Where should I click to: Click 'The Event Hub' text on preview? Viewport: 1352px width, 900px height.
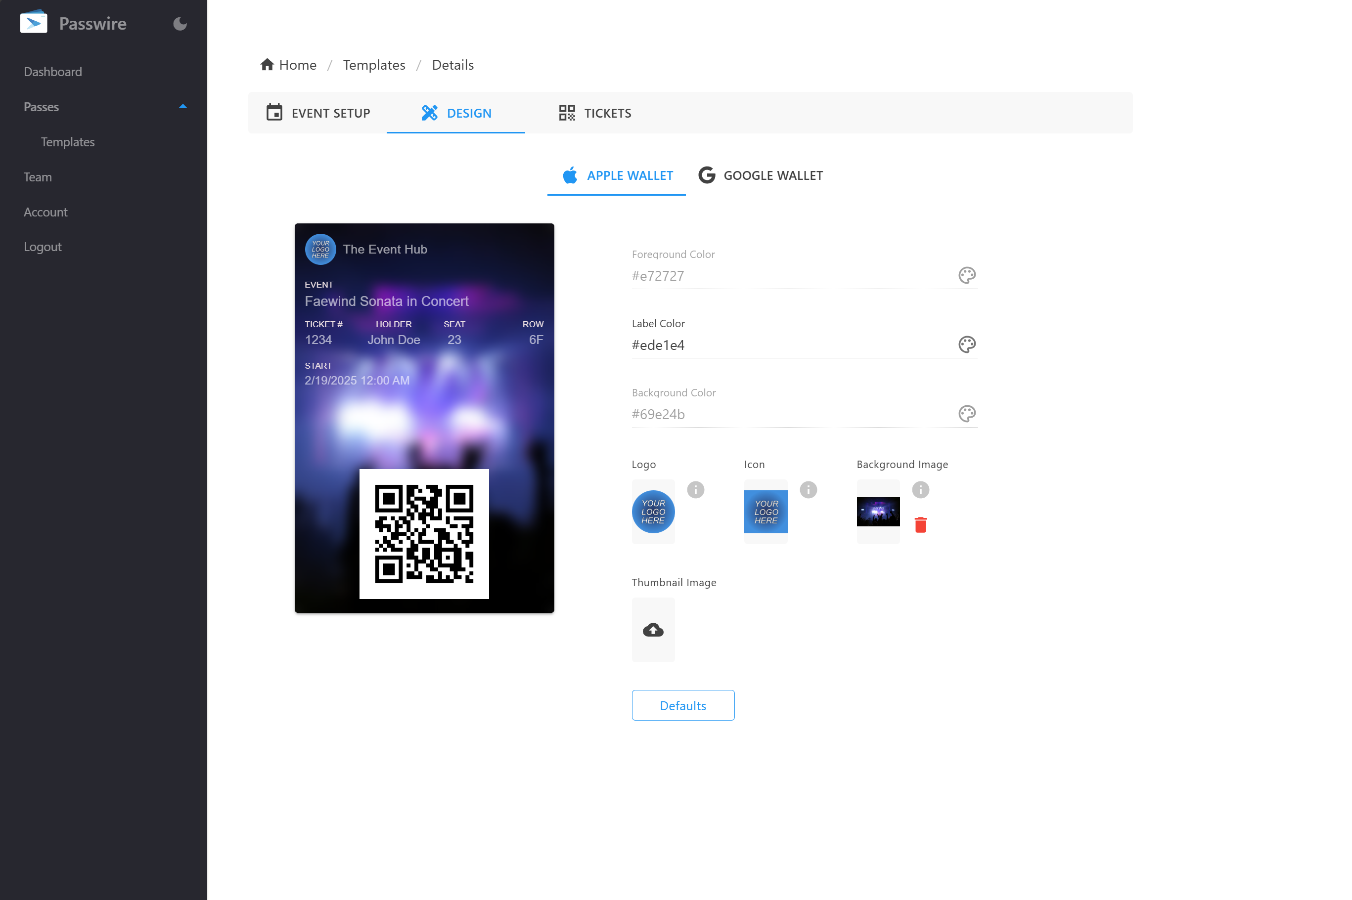(385, 249)
